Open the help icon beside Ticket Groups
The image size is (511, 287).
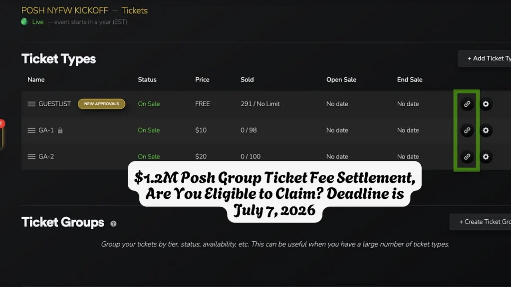point(113,224)
